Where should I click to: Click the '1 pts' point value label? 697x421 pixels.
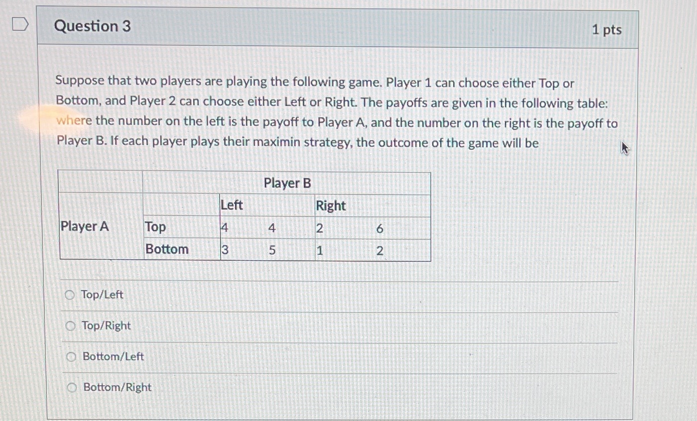(608, 29)
